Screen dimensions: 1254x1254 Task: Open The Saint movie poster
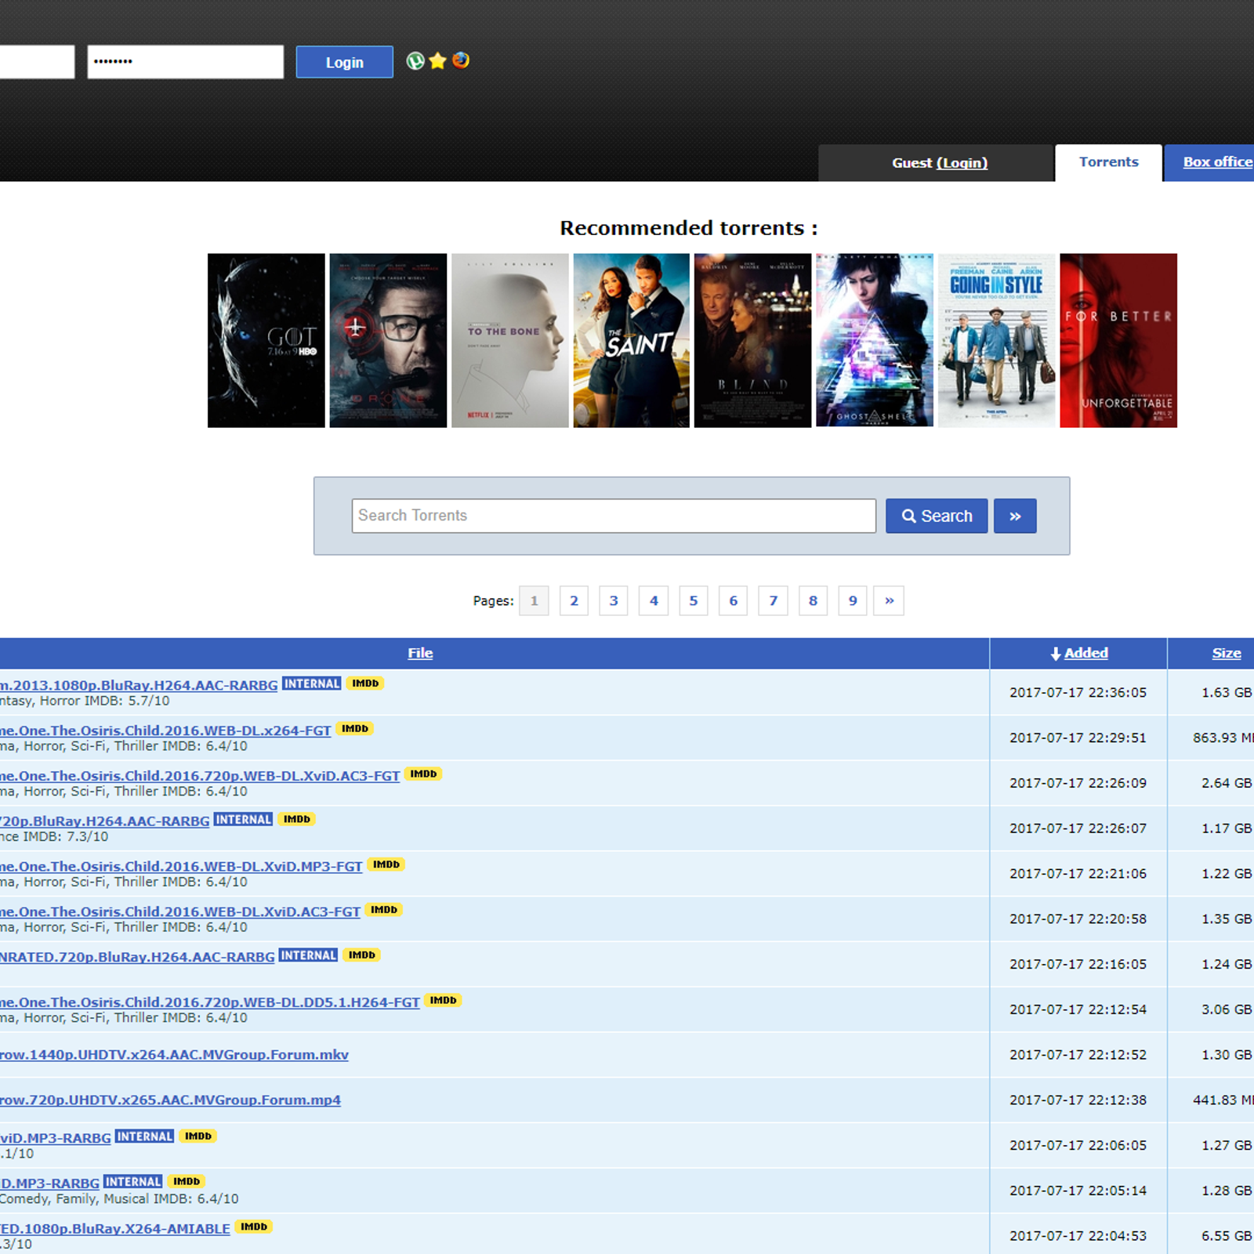coord(632,340)
